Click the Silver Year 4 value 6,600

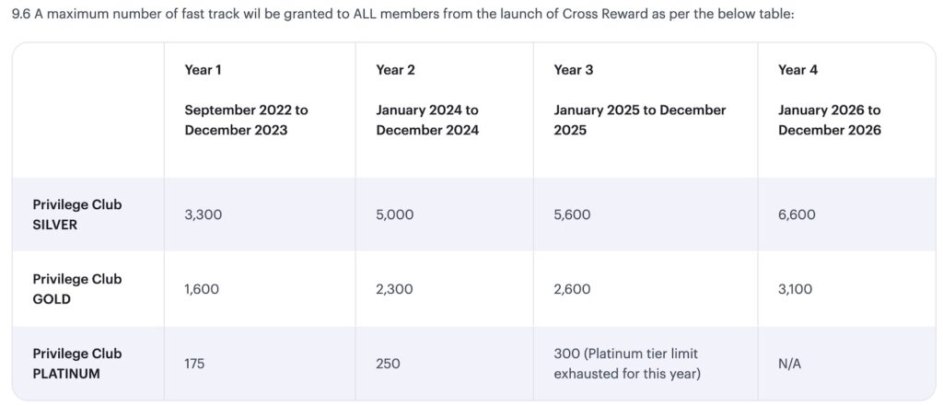click(x=797, y=215)
